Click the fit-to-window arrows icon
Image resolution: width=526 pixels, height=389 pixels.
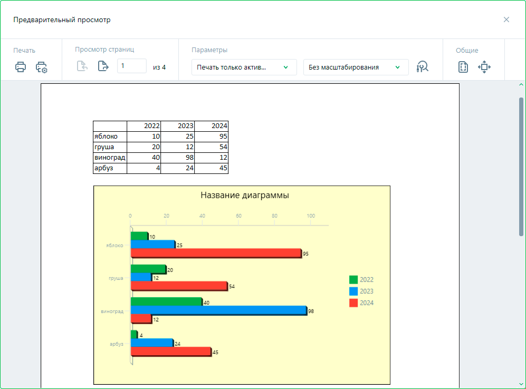point(484,67)
